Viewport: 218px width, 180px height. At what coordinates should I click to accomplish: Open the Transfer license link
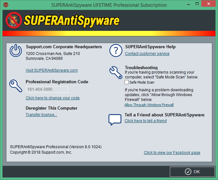click(41, 115)
